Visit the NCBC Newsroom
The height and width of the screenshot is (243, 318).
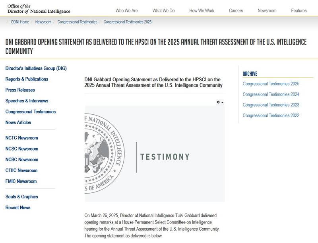pos(22,159)
